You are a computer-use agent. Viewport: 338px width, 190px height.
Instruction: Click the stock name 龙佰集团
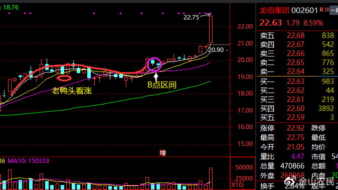pyautogui.click(x=274, y=10)
